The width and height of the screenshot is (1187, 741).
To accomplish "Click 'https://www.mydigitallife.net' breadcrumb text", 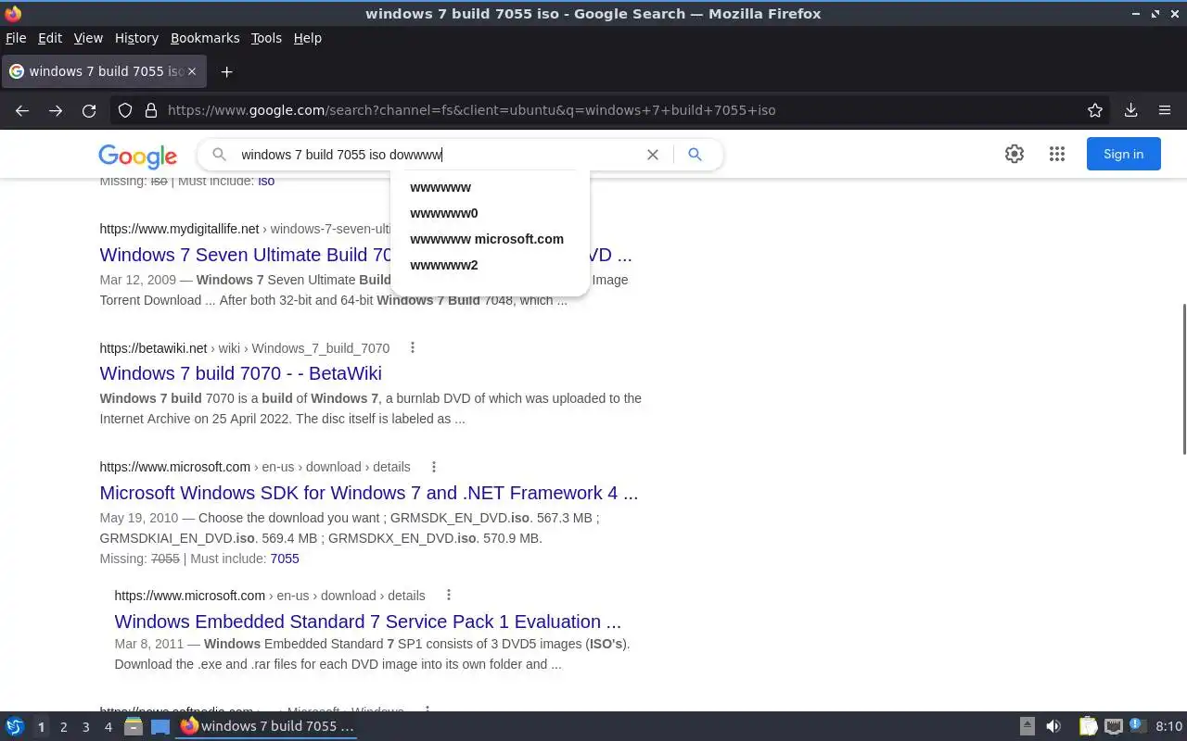I will coord(179,229).
